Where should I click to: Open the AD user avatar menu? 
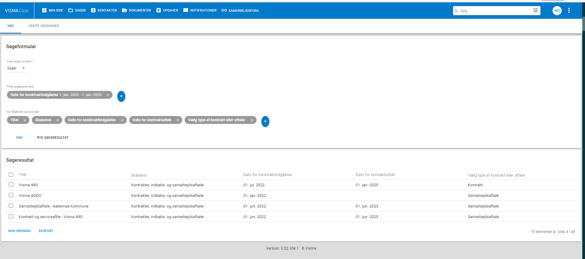[557, 11]
